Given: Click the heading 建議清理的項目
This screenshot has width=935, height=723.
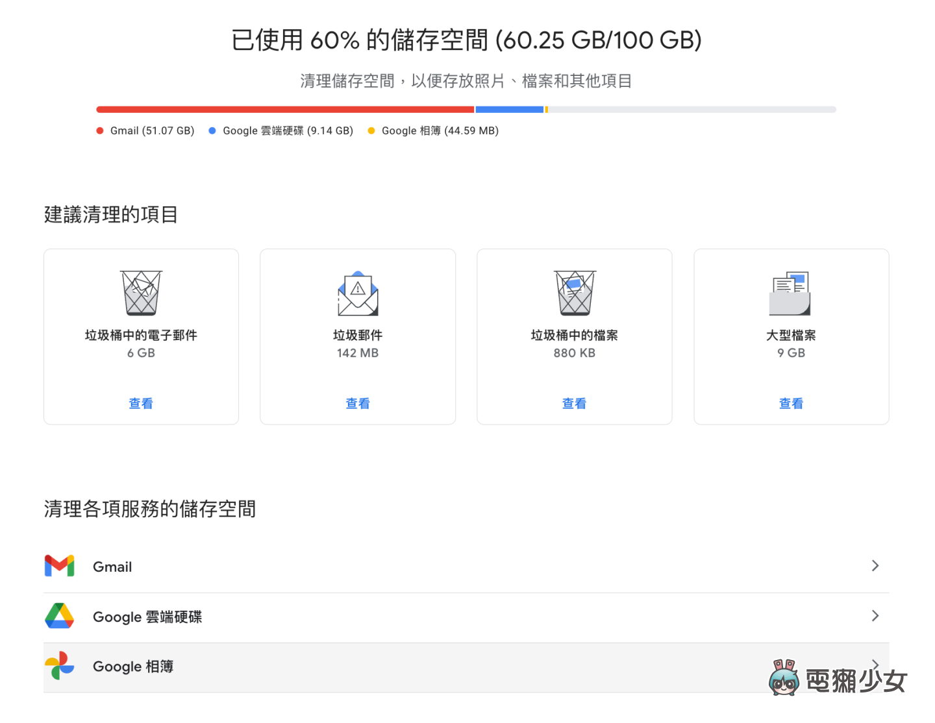Looking at the screenshot, I should coord(111,214).
